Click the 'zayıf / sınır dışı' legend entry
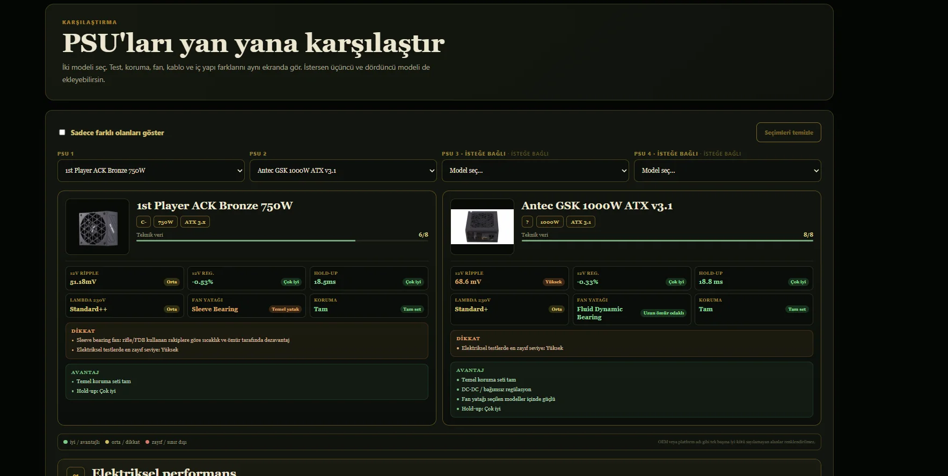Screen dimensions: 948x476 (166, 442)
